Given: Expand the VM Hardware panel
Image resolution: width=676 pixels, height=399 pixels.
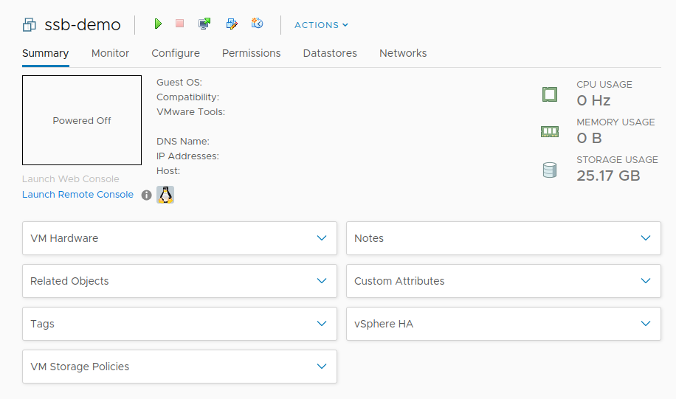Looking at the screenshot, I should pos(321,238).
